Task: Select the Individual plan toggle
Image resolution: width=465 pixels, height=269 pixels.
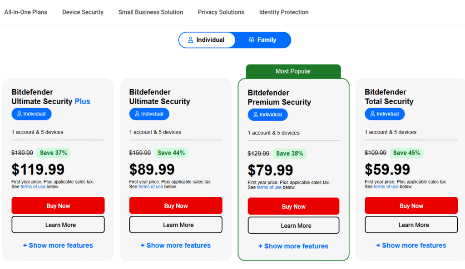Action: pos(207,40)
